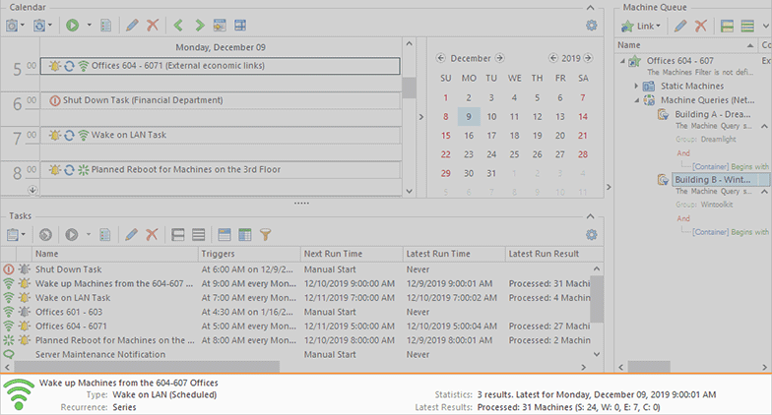
Task: Advance to next month using December's right arrow
Action: 500,58
